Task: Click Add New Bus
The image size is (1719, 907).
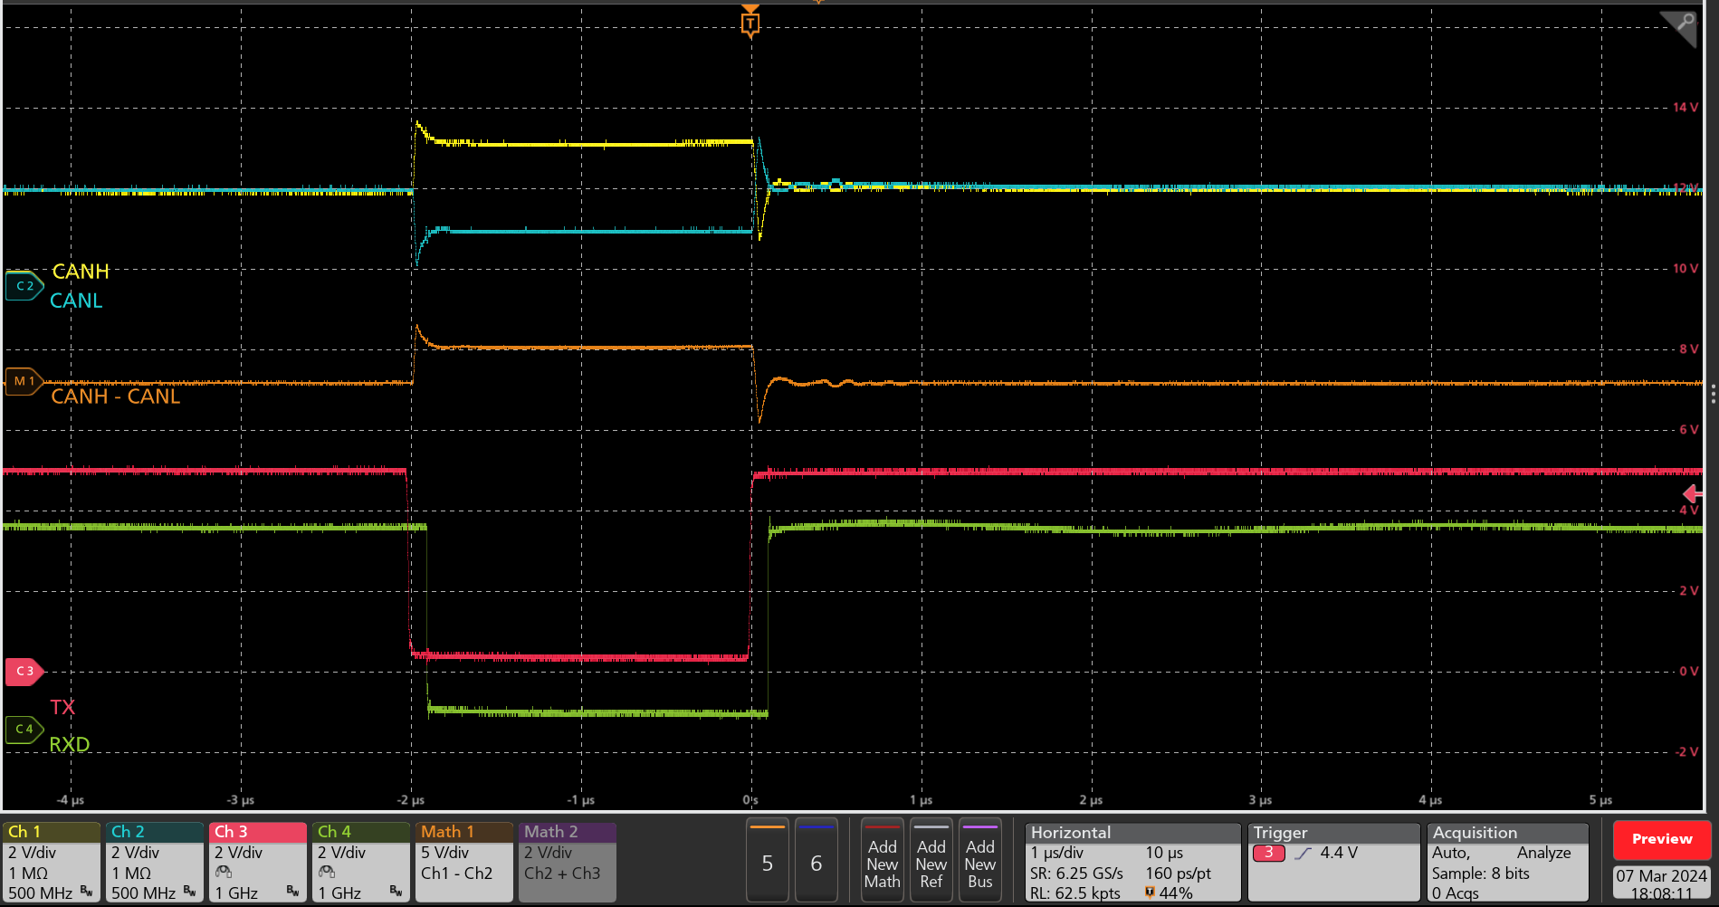Action: tap(980, 860)
